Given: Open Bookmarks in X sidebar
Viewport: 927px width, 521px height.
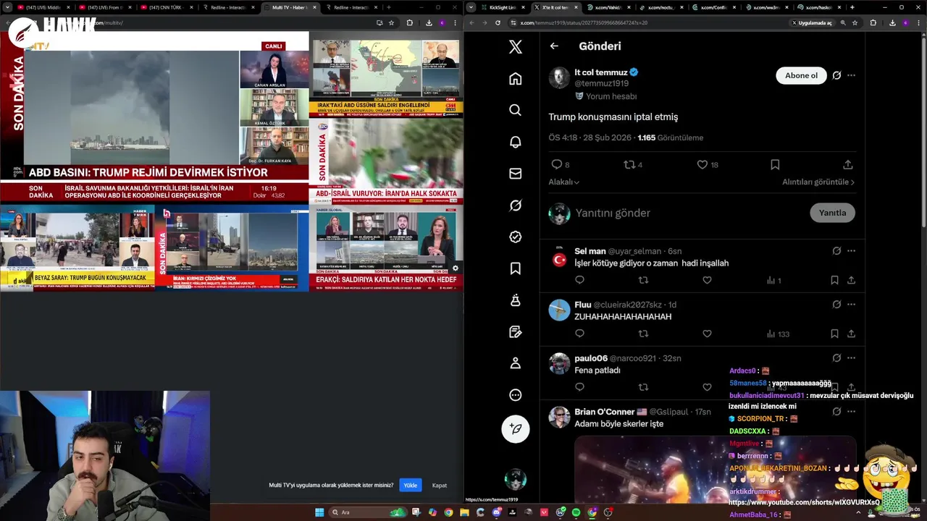Looking at the screenshot, I should [515, 268].
